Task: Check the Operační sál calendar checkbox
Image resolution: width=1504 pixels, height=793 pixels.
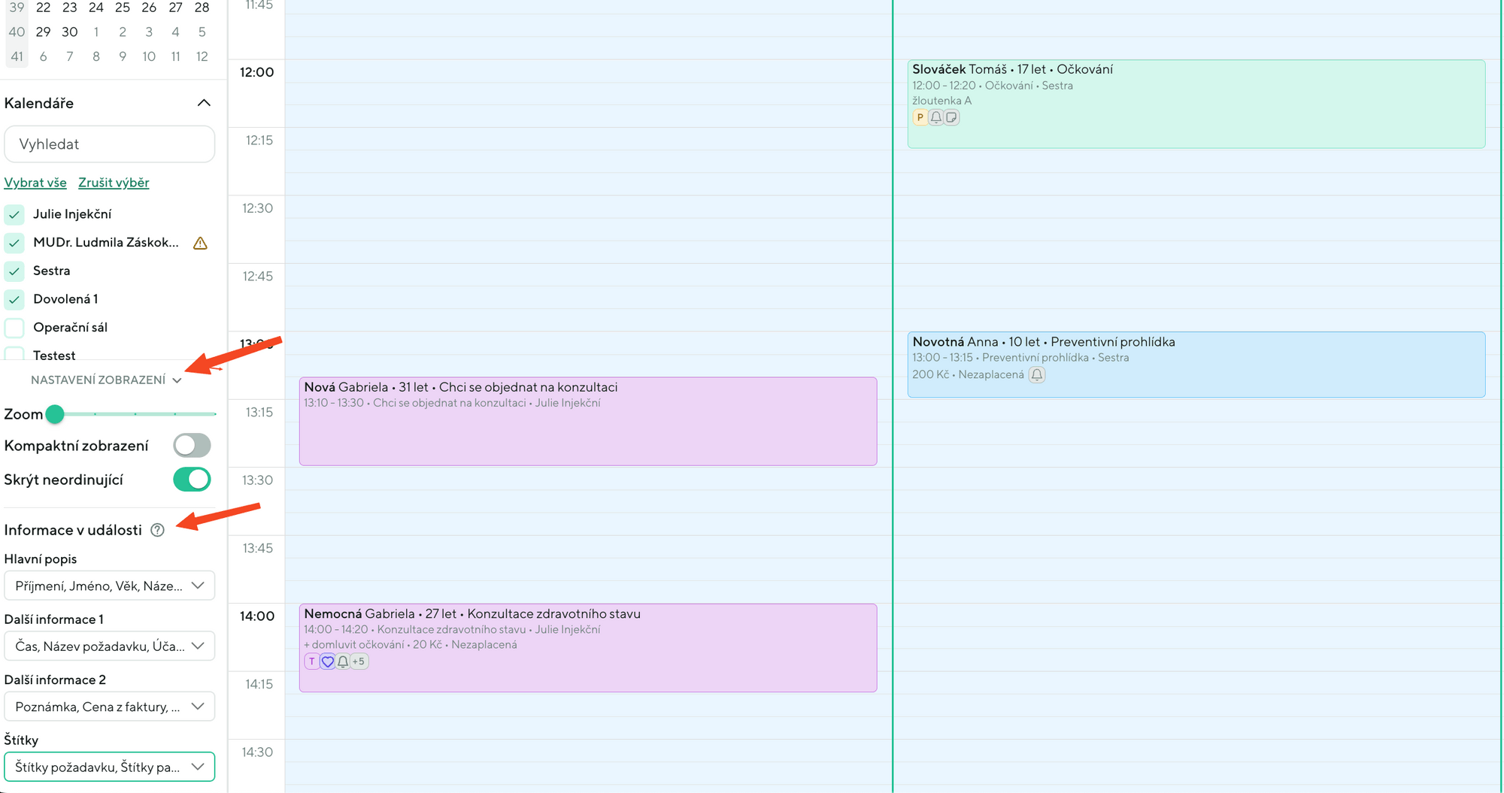Action: click(x=14, y=328)
